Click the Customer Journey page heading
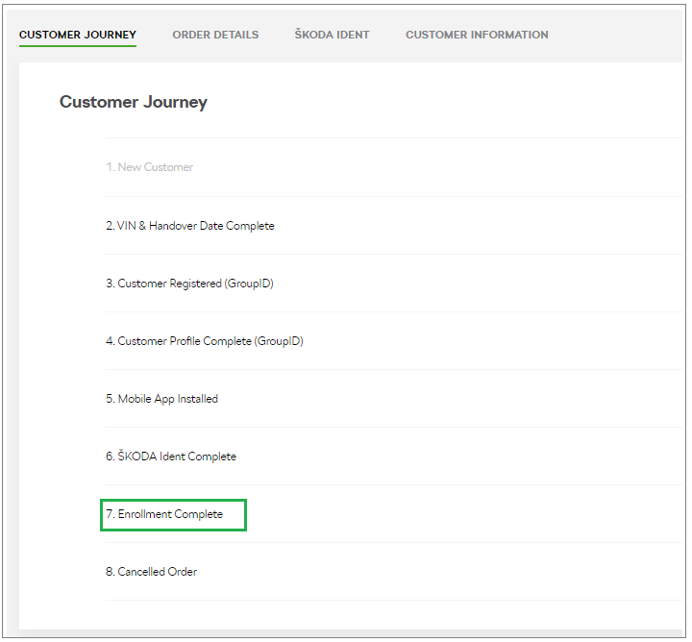 coord(134,102)
